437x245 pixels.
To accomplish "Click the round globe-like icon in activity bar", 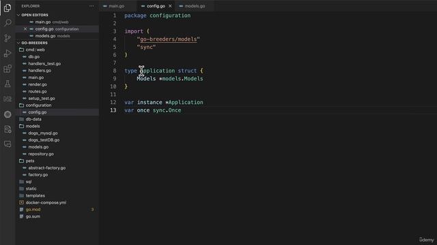I will 8,114.
